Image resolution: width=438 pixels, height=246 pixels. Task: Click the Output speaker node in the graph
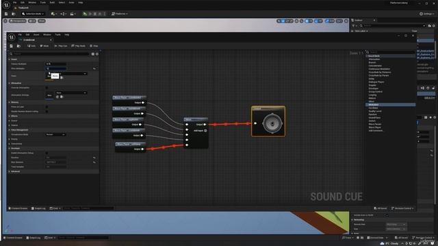[x=268, y=122]
